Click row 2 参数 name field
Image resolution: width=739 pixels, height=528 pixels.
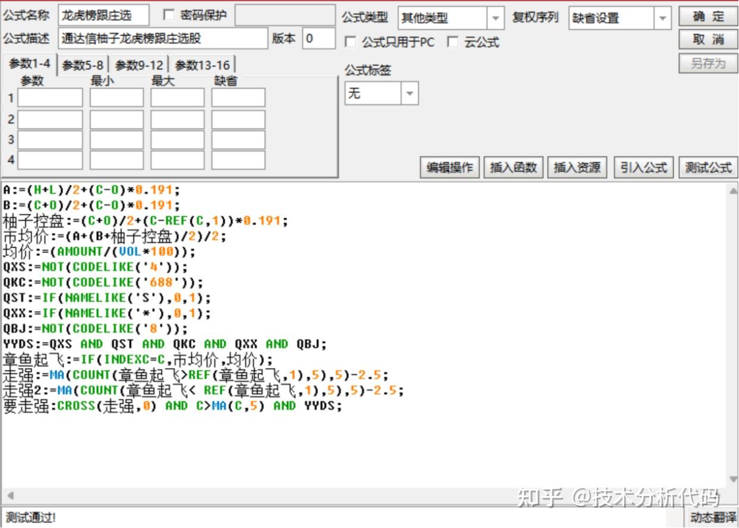[50, 119]
